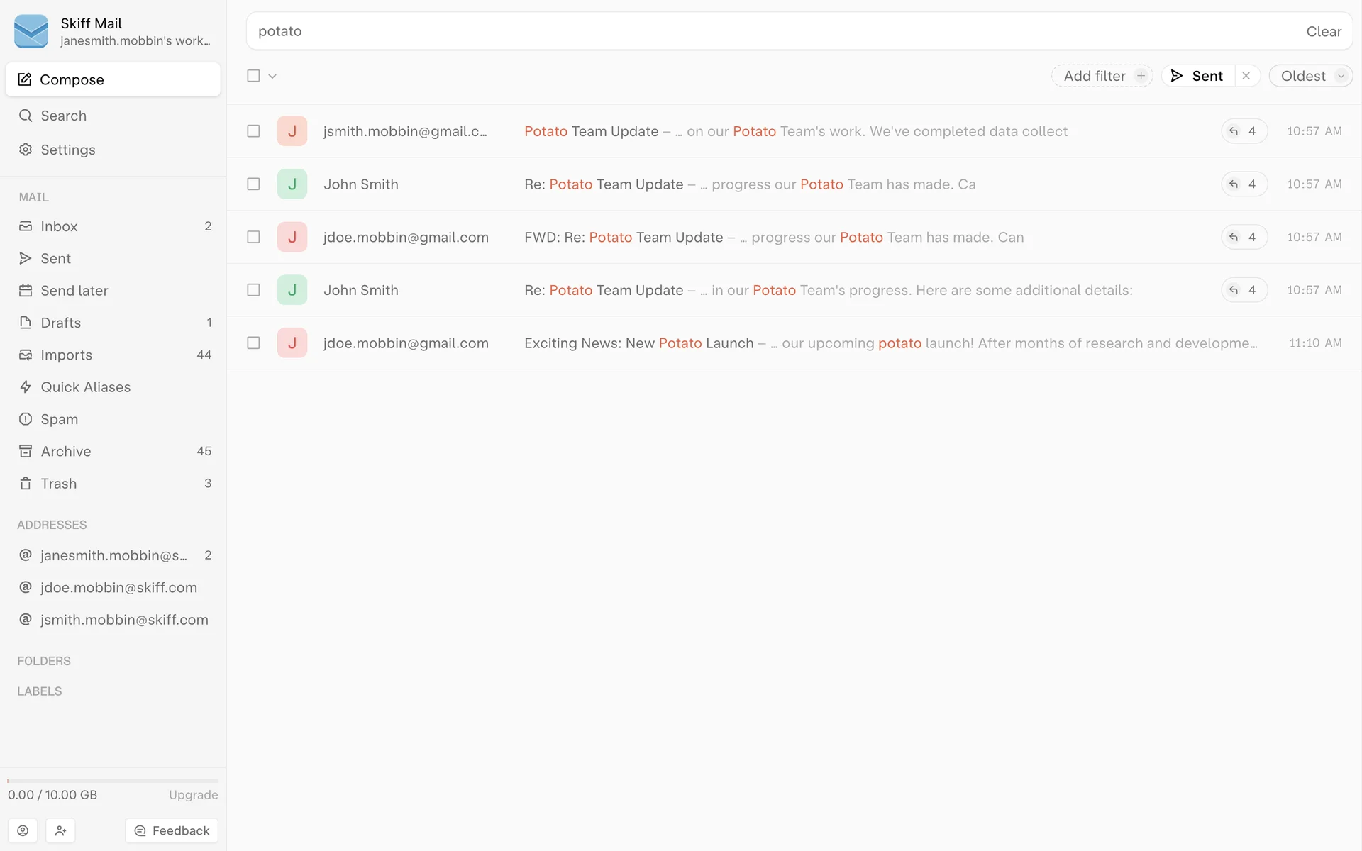The image size is (1362, 851).
Task: Click the Clear search button
Action: 1323,31
